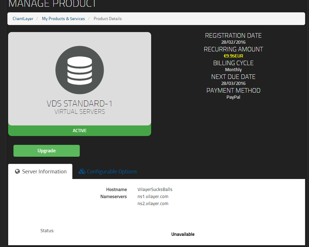Click the green Upgrade button
This screenshot has width=309, height=247.
click(x=47, y=151)
